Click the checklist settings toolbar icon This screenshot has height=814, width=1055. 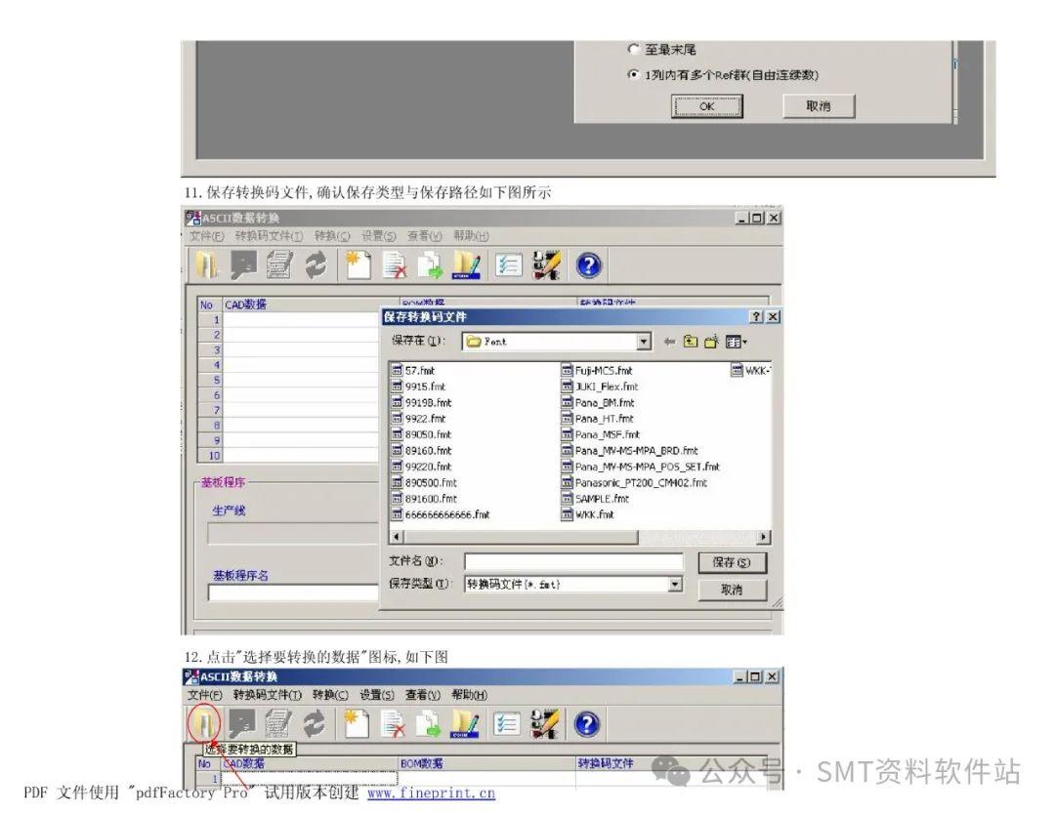point(508,264)
